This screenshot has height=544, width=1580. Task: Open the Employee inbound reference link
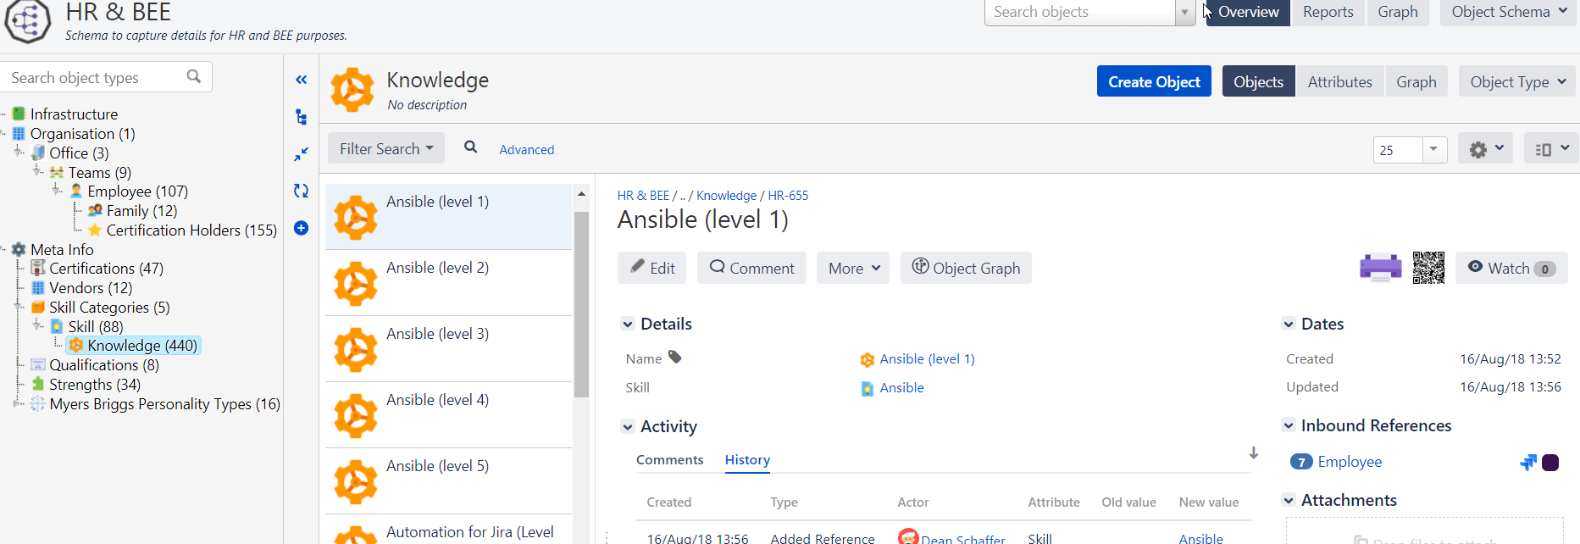point(1350,462)
